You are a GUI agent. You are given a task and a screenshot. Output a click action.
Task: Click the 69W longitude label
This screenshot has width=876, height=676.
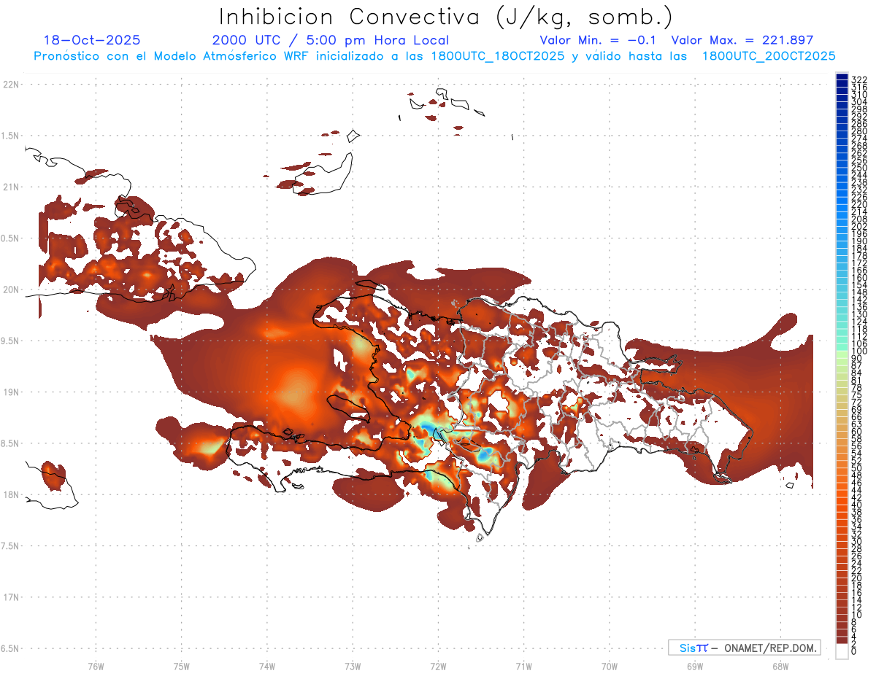695,666
